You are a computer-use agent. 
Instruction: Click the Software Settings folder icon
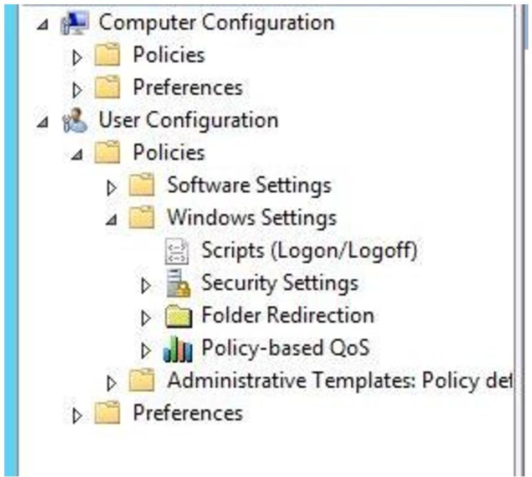point(141,185)
